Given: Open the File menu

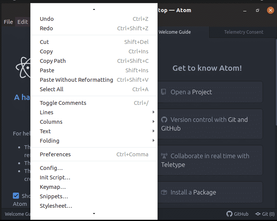Looking at the screenshot, I should point(8,22).
